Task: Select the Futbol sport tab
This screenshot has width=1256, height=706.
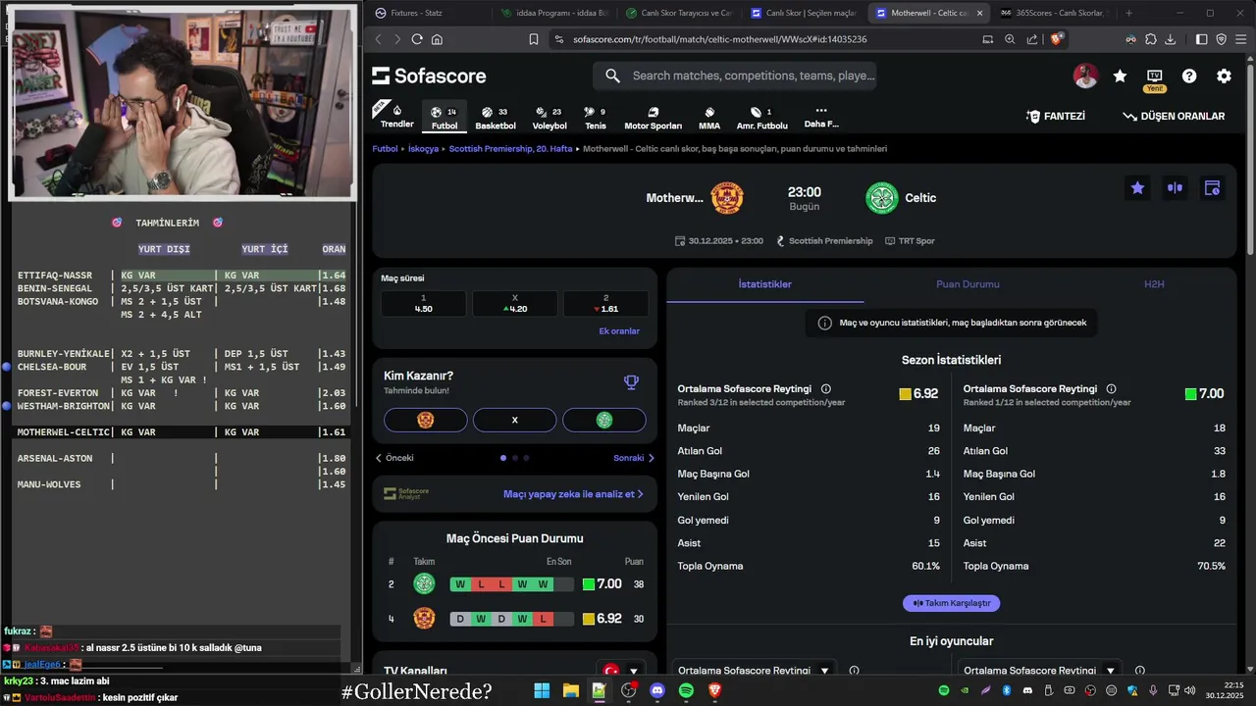Action: (x=445, y=118)
